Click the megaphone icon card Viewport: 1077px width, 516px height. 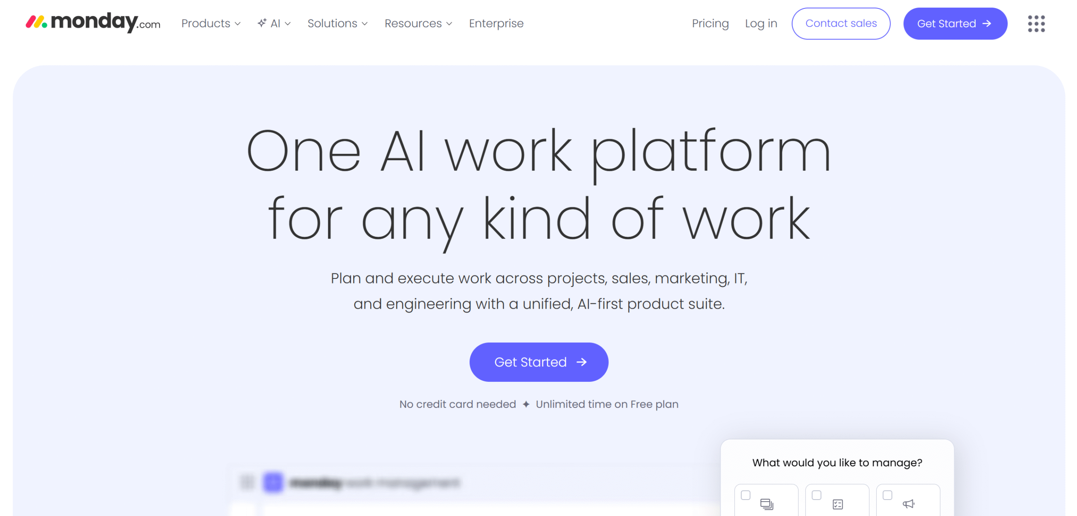(908, 500)
